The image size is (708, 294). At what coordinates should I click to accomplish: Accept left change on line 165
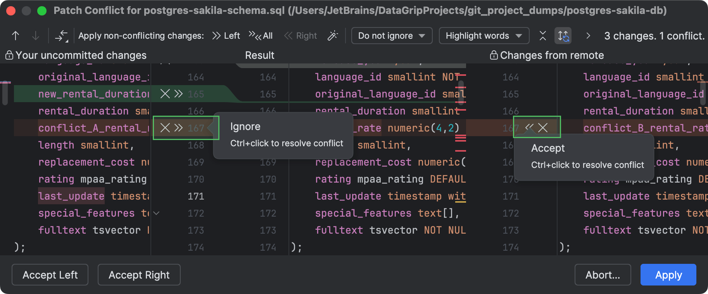(x=178, y=94)
